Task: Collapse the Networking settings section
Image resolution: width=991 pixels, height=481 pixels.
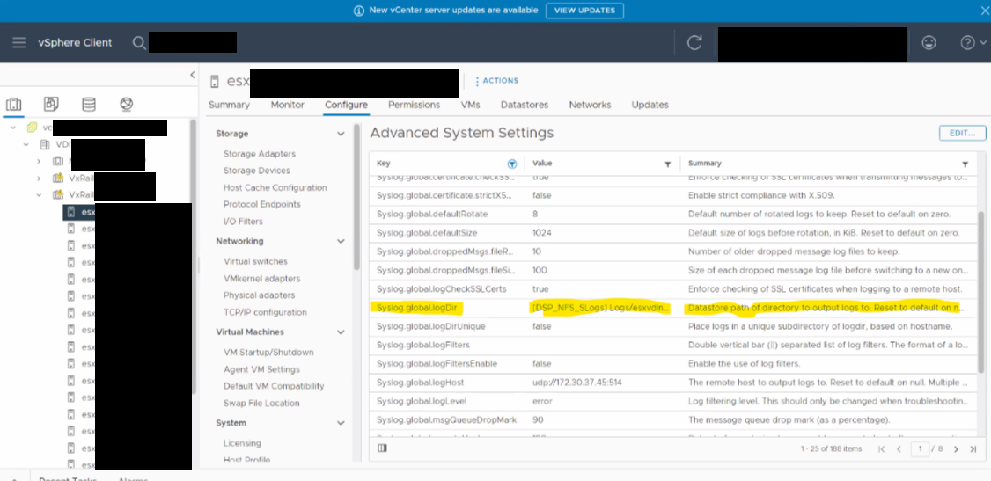Action: 341,241
